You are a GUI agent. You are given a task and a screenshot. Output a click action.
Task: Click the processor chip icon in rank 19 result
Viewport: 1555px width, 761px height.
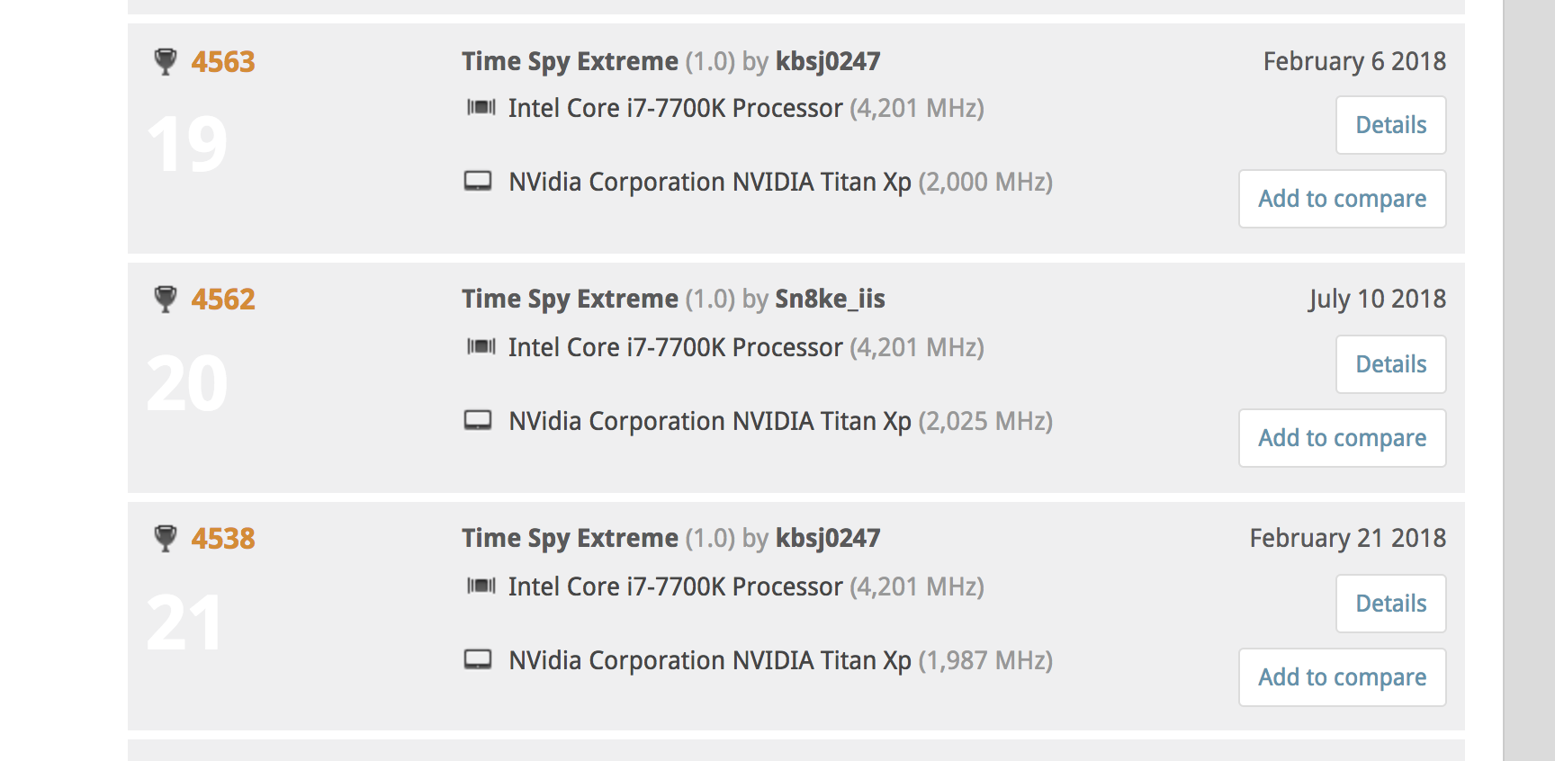(481, 108)
